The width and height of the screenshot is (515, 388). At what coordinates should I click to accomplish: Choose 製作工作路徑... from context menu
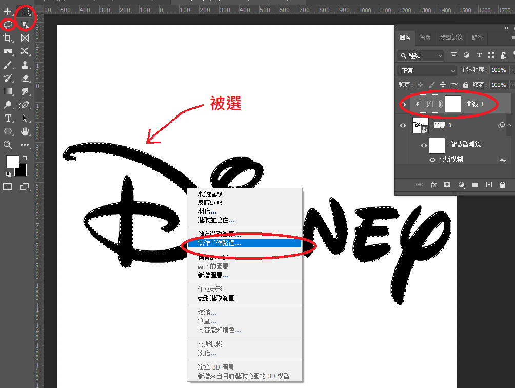(x=244, y=243)
